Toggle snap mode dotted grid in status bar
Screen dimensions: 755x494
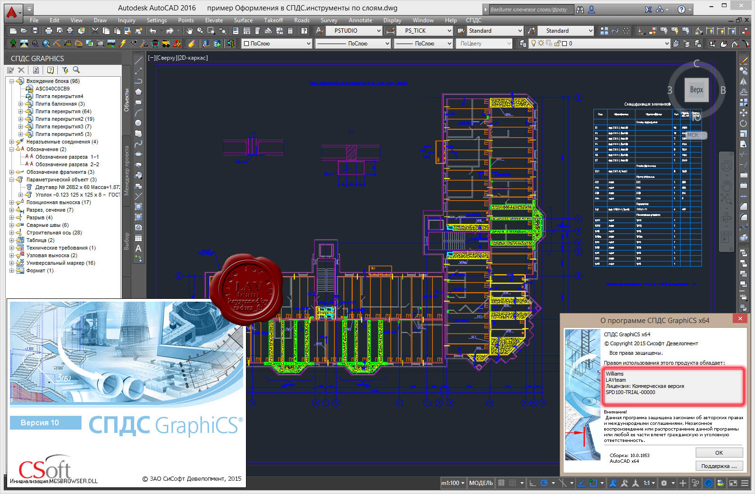pyautogui.click(x=512, y=483)
